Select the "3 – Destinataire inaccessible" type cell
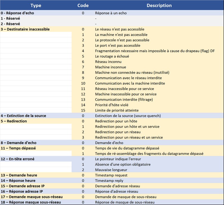 (x=25, y=29)
